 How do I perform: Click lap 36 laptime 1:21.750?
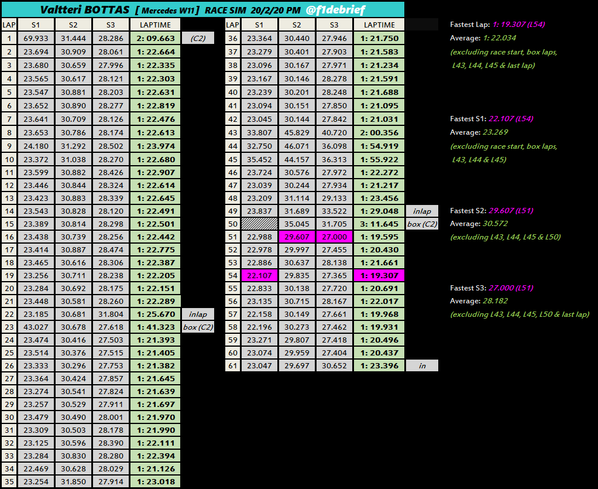379,38
